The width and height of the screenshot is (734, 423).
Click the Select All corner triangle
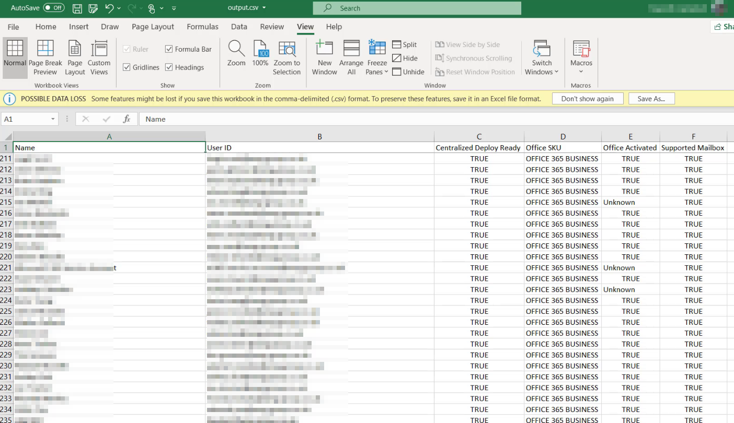point(7,137)
